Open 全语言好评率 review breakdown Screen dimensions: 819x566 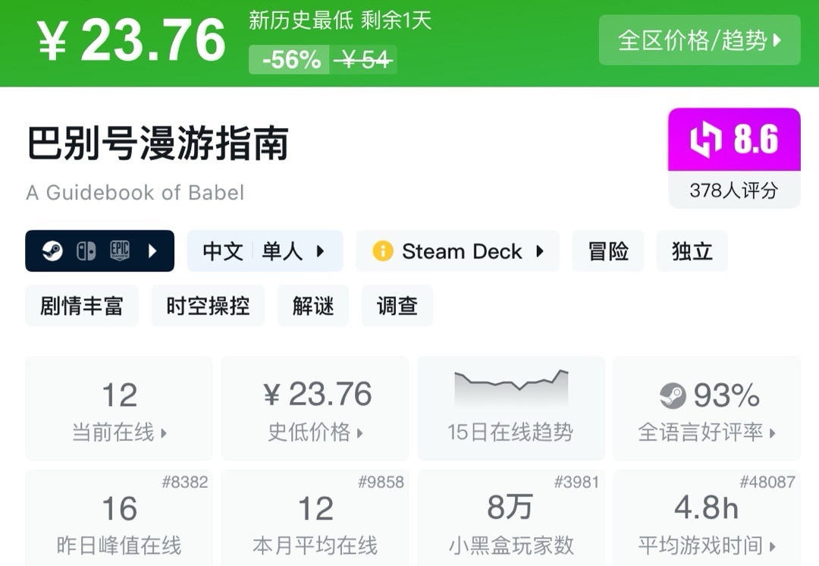tap(706, 410)
